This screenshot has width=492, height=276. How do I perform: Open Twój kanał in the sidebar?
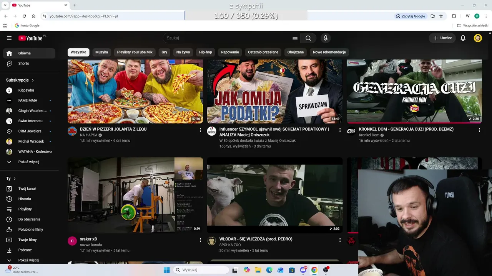pyautogui.click(x=29, y=189)
